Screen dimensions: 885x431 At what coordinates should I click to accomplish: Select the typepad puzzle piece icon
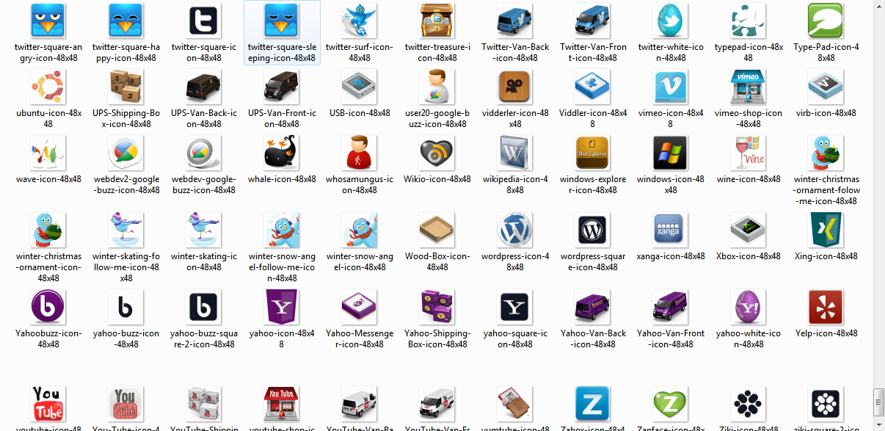[749, 21]
